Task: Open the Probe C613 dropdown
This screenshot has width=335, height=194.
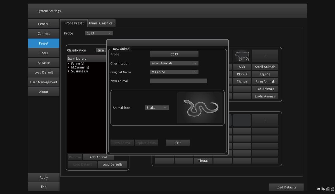Action: tap(99, 33)
